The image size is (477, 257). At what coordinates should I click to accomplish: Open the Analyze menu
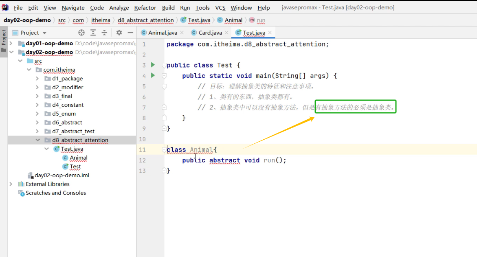pos(119,8)
